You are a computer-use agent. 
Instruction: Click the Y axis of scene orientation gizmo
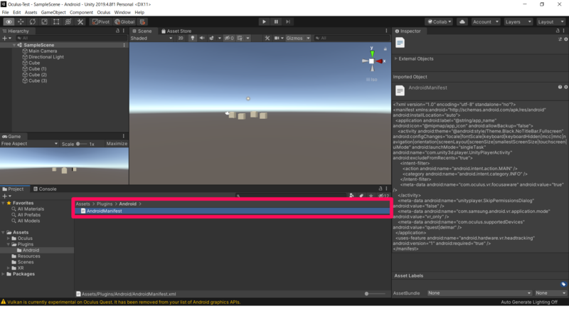[x=372, y=53]
